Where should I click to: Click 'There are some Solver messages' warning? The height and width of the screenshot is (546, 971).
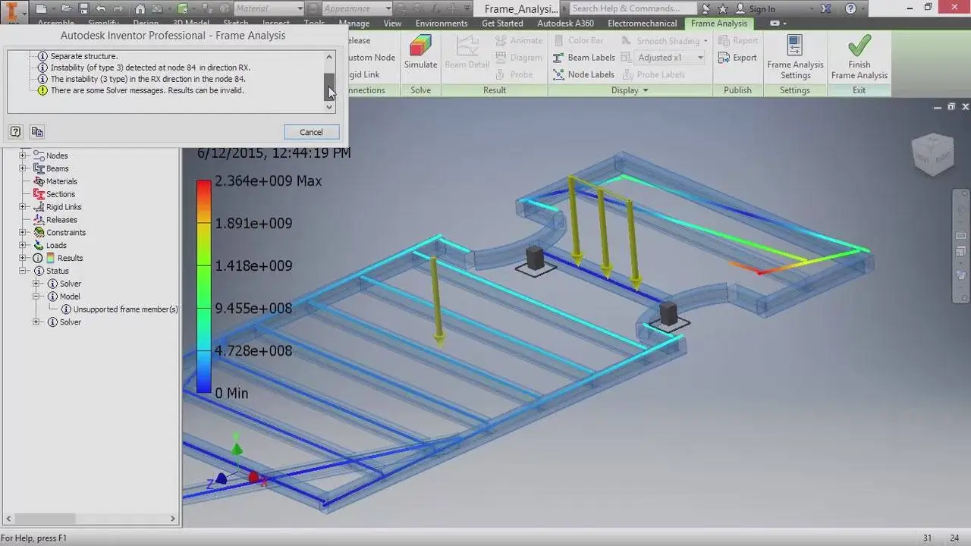point(147,90)
